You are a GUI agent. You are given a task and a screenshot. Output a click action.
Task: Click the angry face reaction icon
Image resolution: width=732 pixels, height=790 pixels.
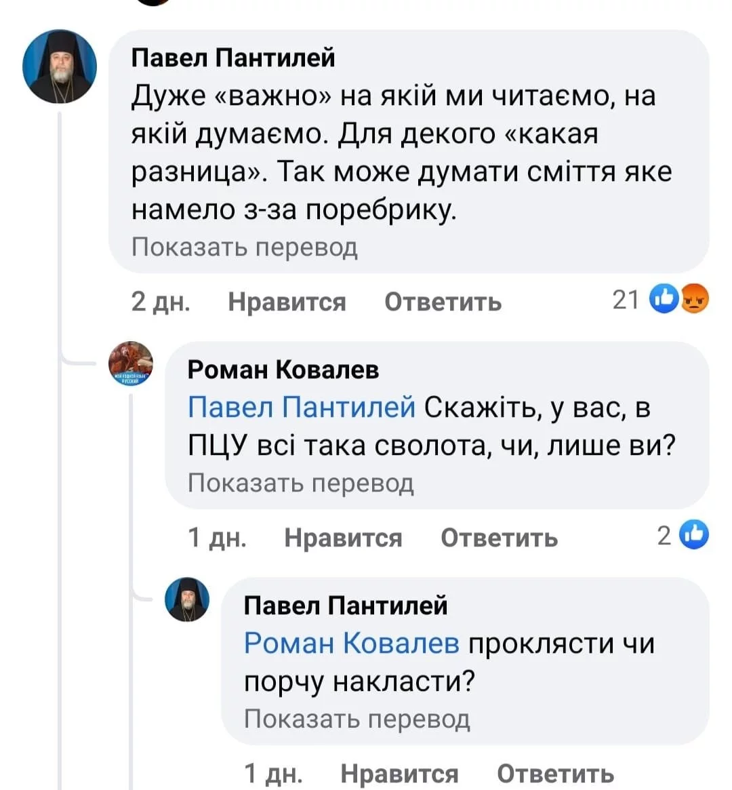(x=694, y=299)
